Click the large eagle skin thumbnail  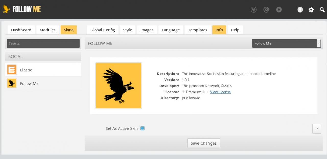tap(119, 86)
